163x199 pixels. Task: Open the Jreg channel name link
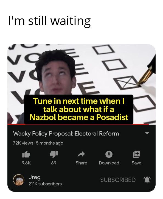[35, 177]
